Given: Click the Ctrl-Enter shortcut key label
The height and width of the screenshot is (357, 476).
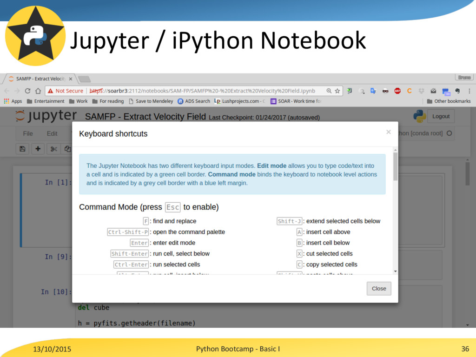Looking at the screenshot, I should [x=131, y=264].
